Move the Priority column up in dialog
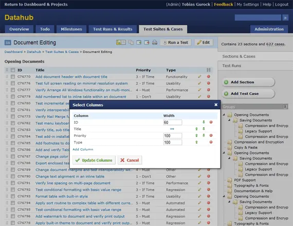The width and height of the screenshot is (293, 226). pyautogui.click(x=196, y=135)
